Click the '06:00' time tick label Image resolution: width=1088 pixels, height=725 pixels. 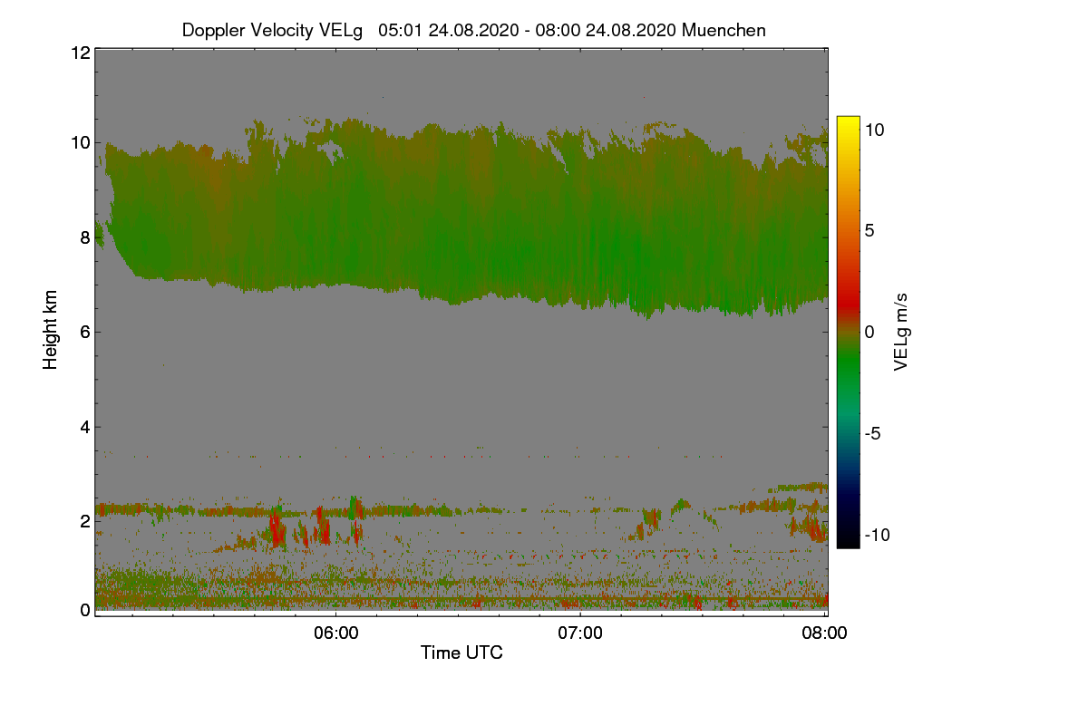(335, 633)
